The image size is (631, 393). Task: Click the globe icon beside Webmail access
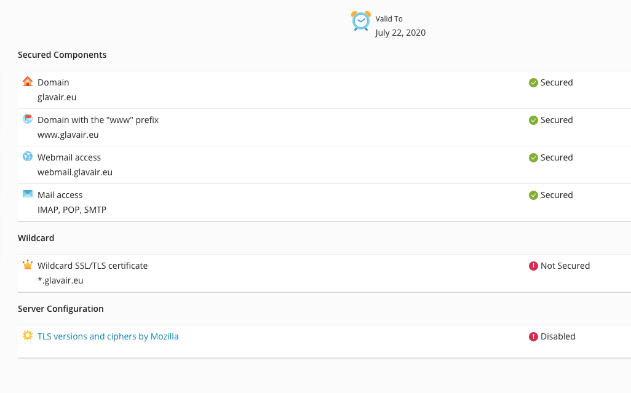coord(27,156)
